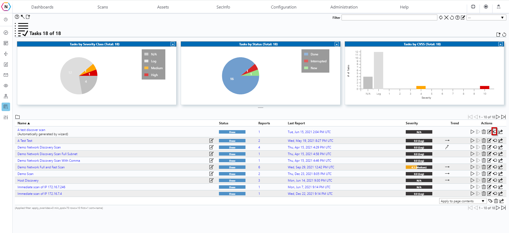This screenshot has height=233, width=509.
Task: Trash the Immediate scan of IP 172.16.7.246 task
Action: click(484, 187)
